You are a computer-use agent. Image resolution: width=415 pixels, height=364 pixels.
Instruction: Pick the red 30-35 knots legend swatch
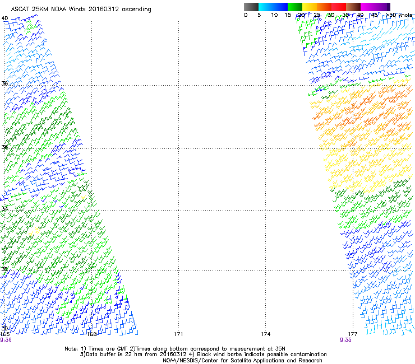tap(339, 7)
